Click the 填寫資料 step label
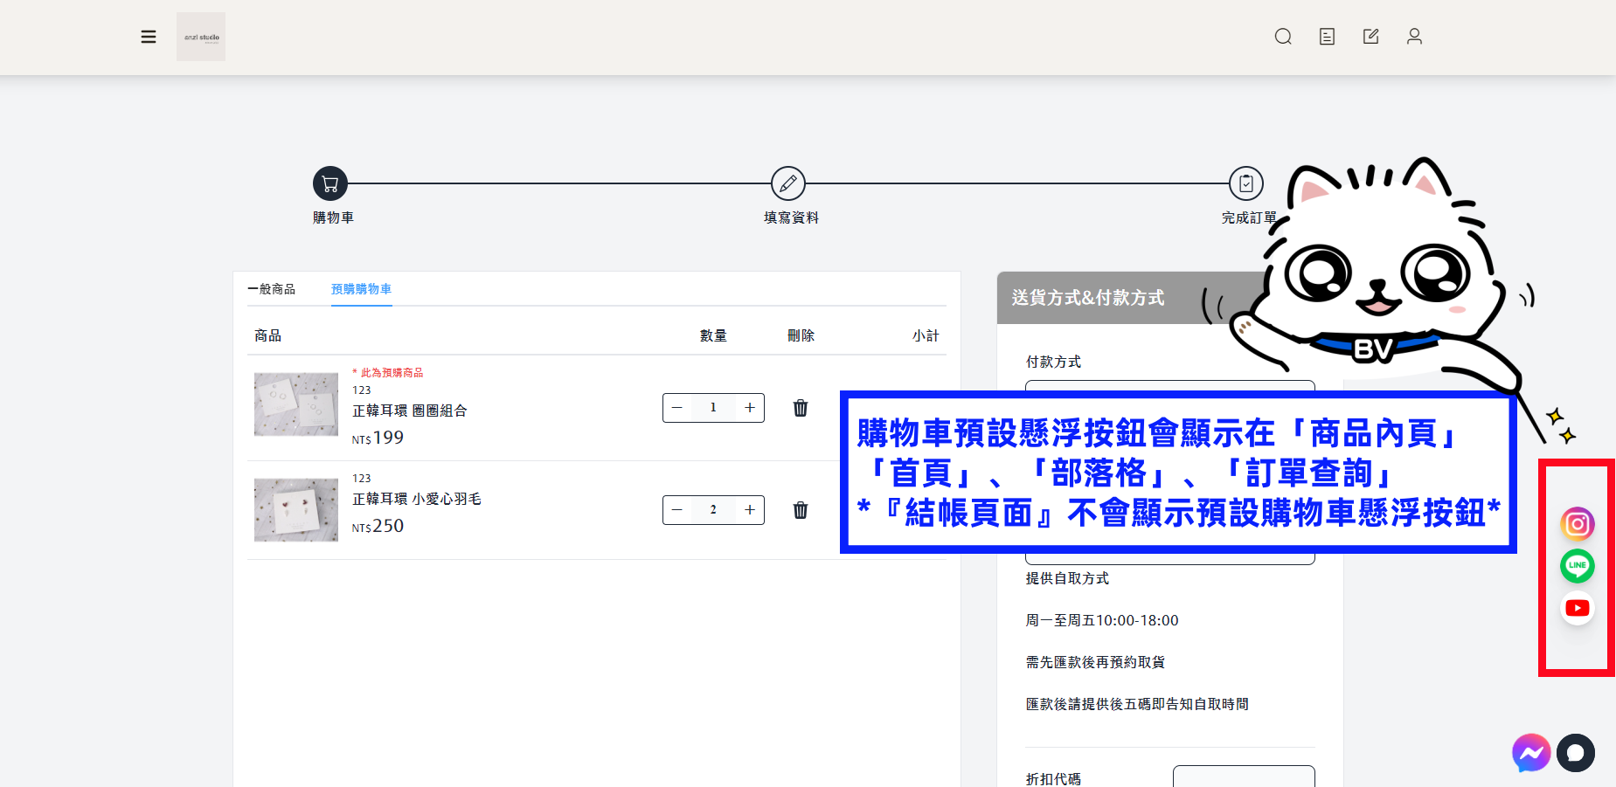Image resolution: width=1616 pixels, height=787 pixels. 791,217
